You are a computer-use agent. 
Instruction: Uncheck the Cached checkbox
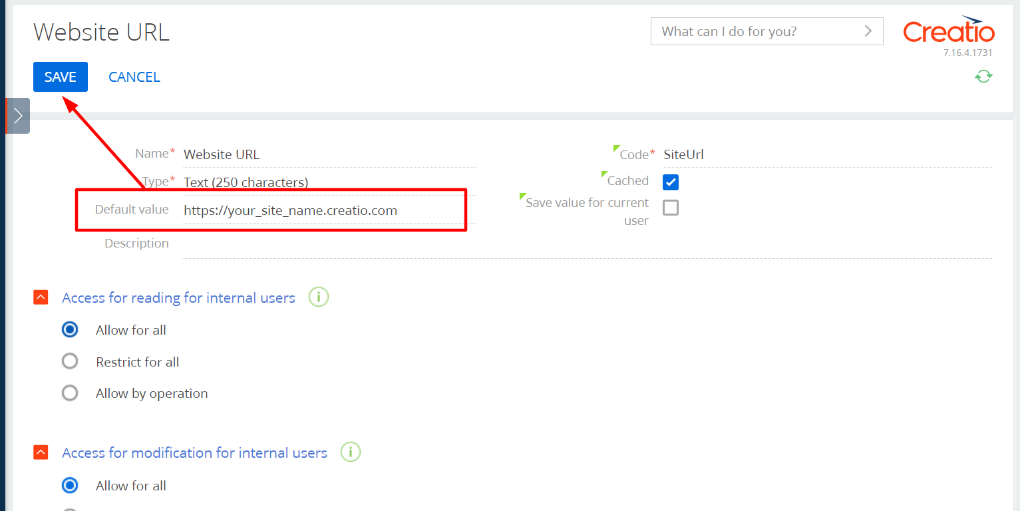coord(671,182)
